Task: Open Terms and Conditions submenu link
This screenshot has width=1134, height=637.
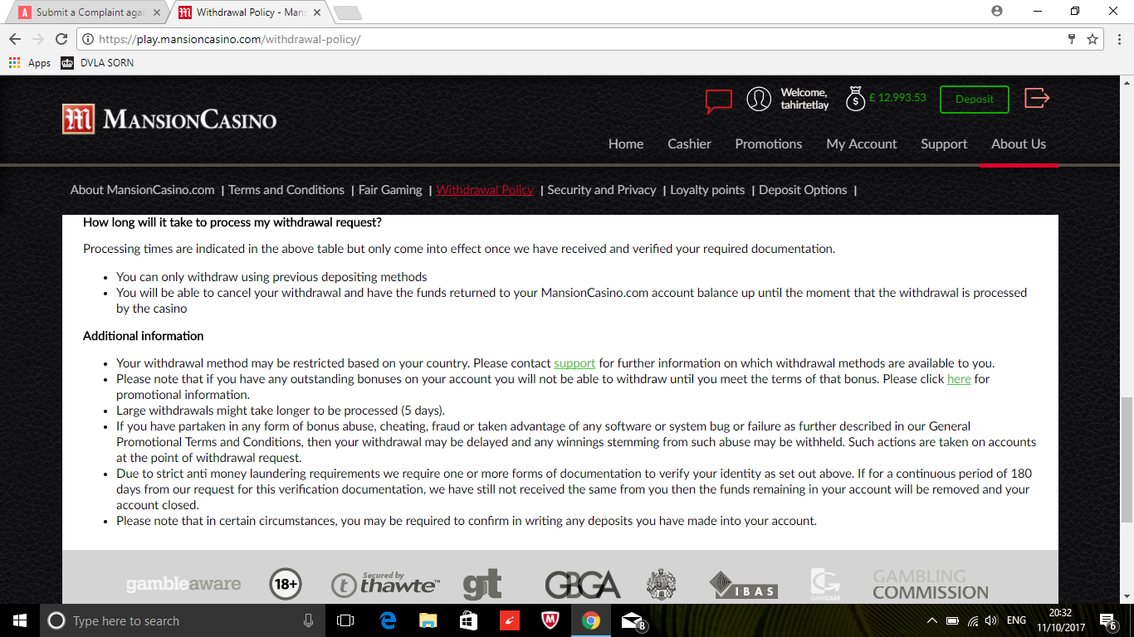Action: [x=286, y=190]
